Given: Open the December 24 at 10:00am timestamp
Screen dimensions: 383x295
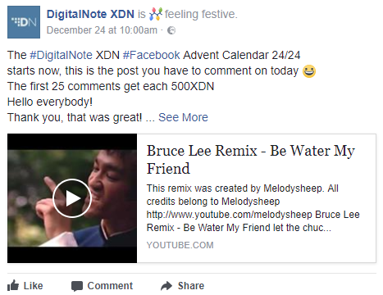Looking at the screenshot, I should [x=102, y=30].
